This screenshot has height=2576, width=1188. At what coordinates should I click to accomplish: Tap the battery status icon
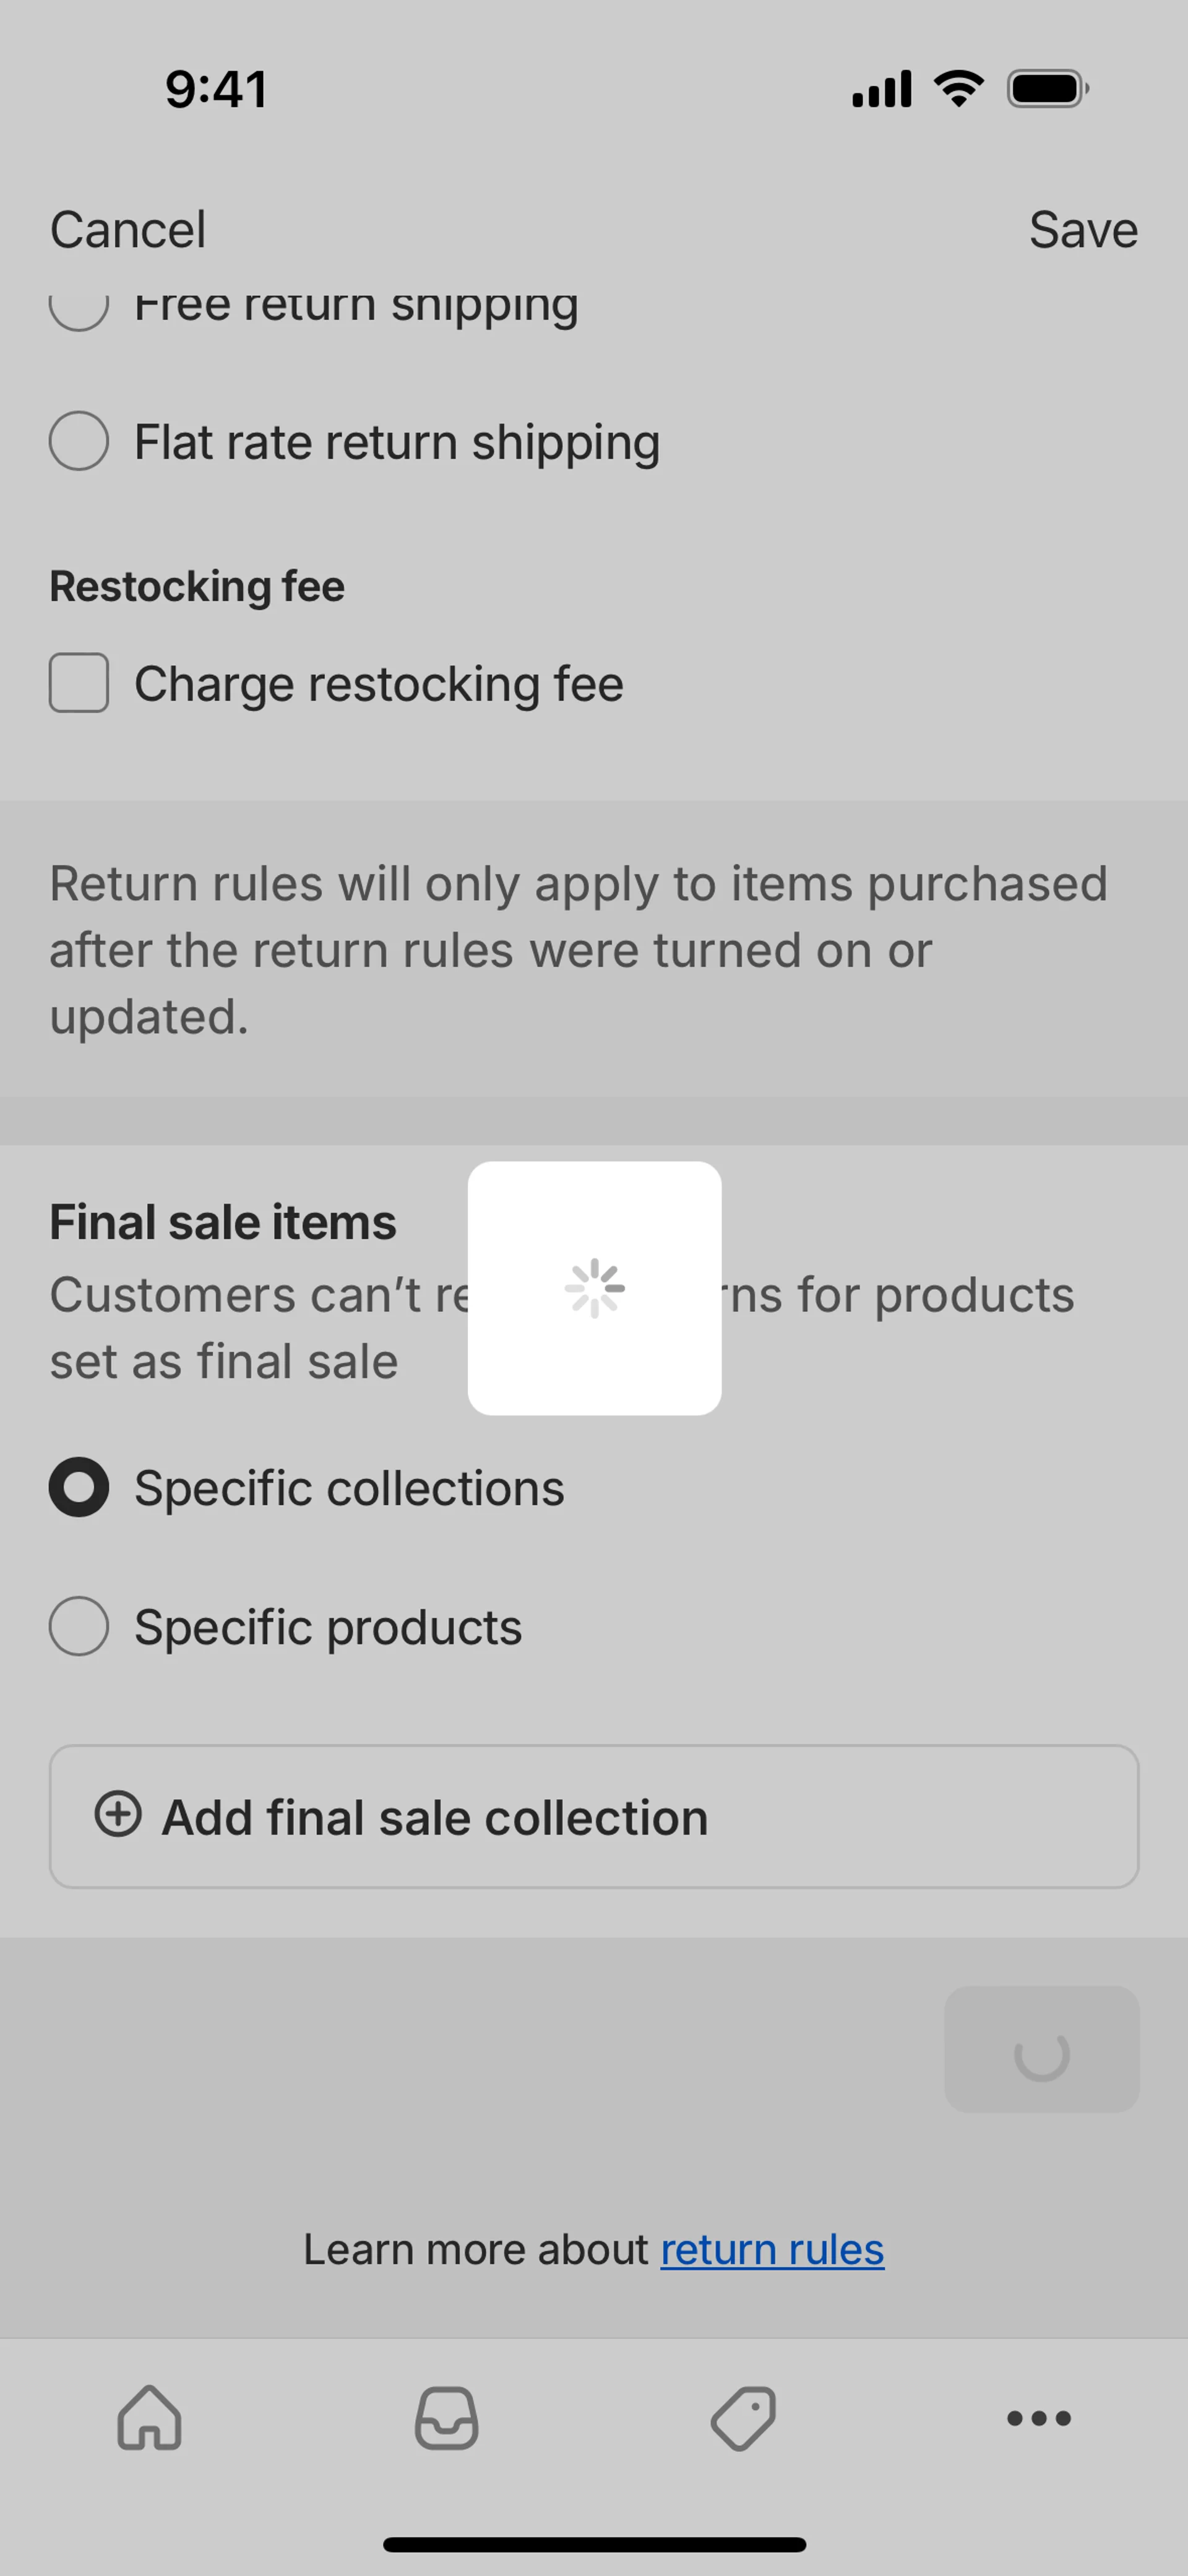[1047, 89]
